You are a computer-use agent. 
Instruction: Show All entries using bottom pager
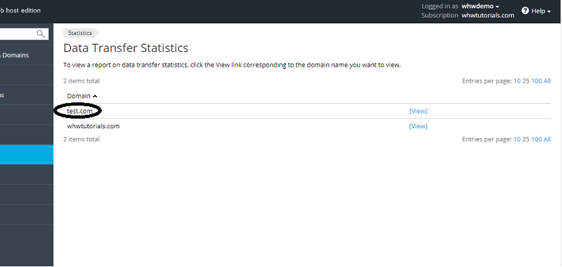click(547, 139)
